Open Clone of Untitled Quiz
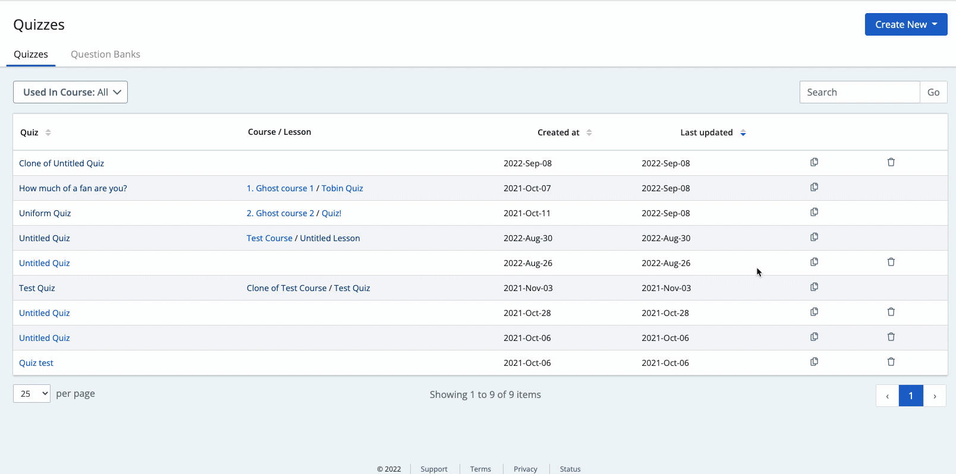The image size is (956, 474). (x=61, y=163)
